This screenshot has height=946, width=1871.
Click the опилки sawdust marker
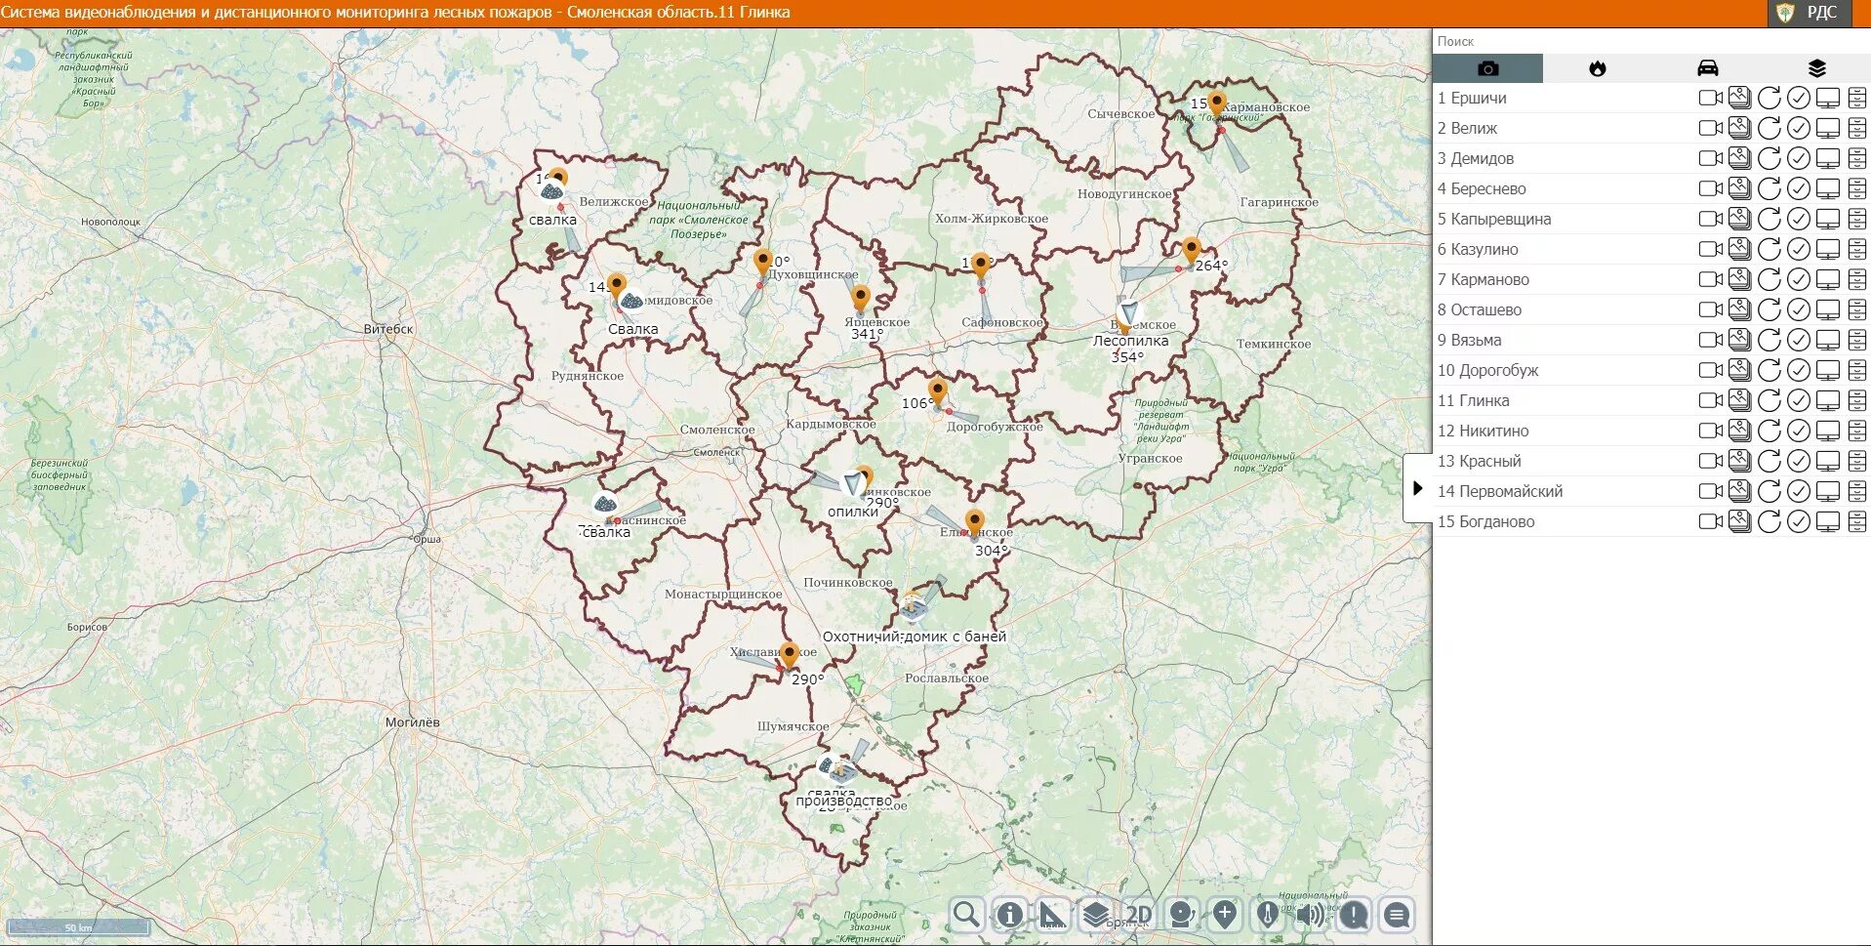pos(854,484)
